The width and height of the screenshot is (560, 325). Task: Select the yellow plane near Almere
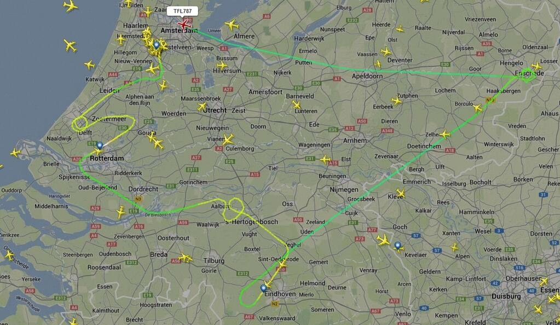(x=232, y=25)
